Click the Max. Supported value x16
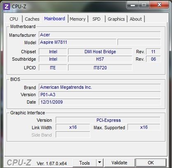This screenshot has width=172, height=168. point(144,127)
